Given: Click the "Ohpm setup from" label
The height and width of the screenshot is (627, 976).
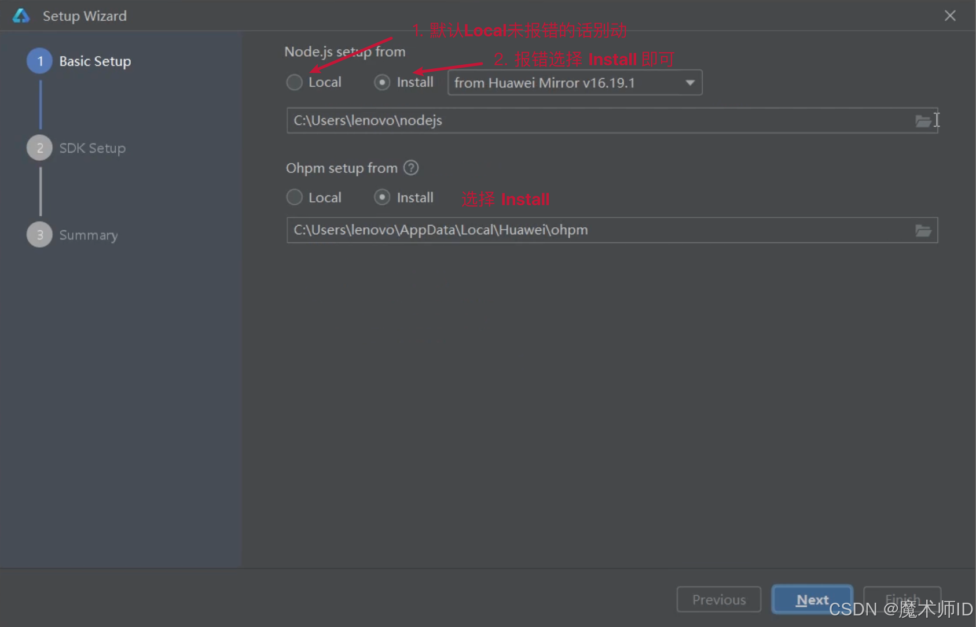Looking at the screenshot, I should [342, 168].
